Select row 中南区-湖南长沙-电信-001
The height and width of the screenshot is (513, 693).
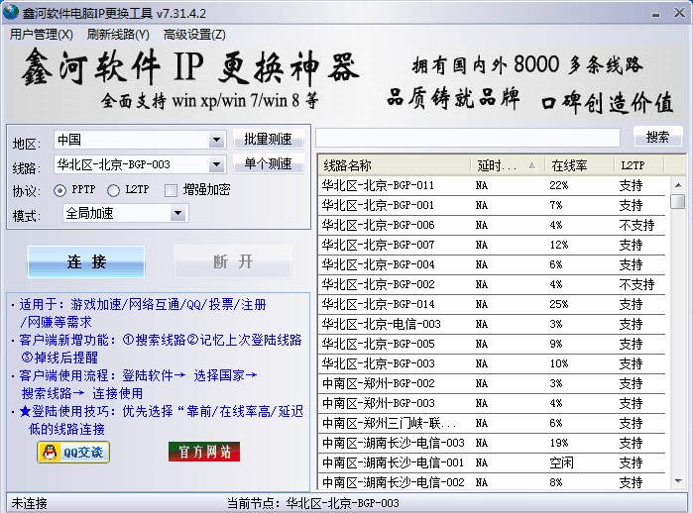click(492, 462)
